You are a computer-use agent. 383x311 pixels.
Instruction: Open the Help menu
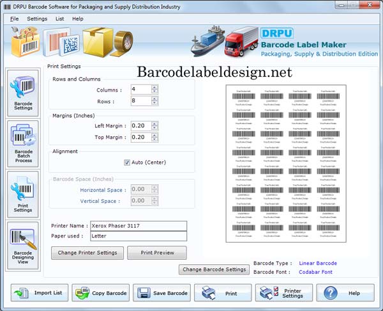coord(78,19)
